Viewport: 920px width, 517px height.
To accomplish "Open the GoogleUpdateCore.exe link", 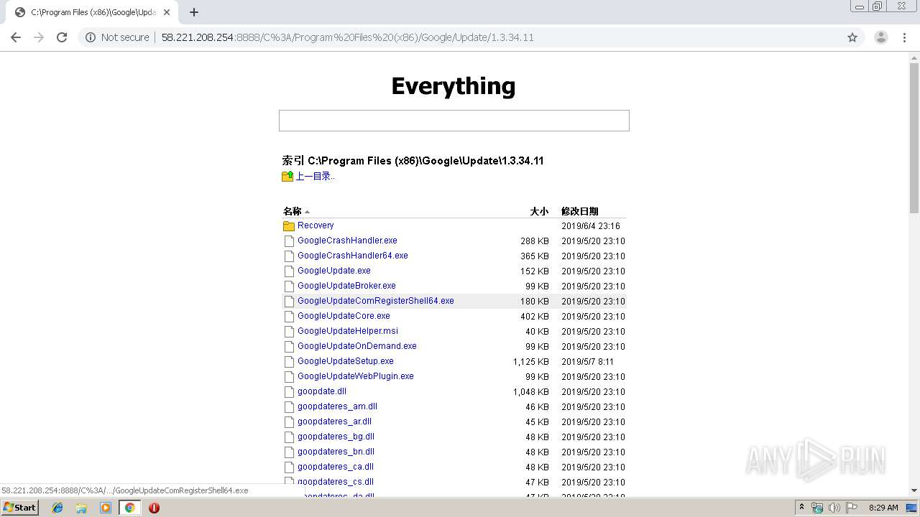I will 344,316.
